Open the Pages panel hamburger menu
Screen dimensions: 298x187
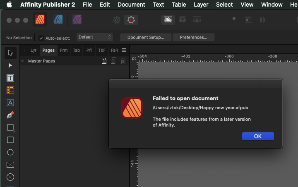pos(124,50)
